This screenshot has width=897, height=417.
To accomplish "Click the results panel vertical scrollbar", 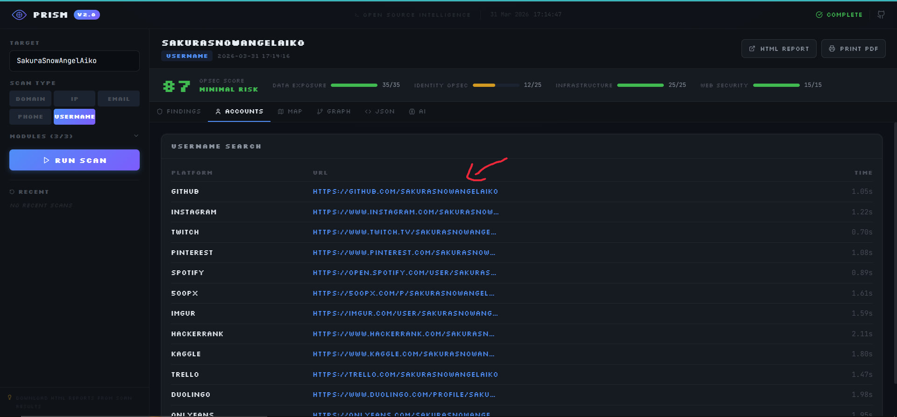I will pos(895,252).
